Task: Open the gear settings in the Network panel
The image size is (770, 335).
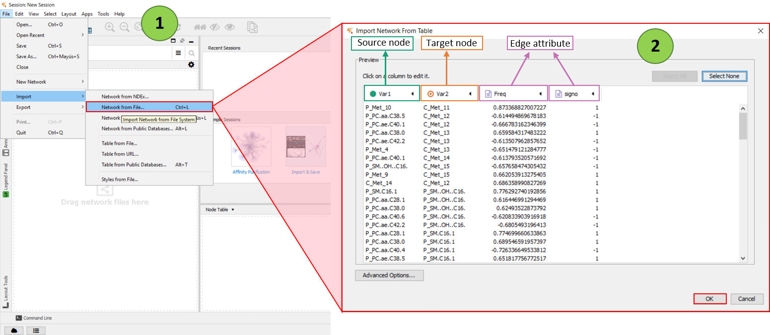Action: tap(191, 65)
